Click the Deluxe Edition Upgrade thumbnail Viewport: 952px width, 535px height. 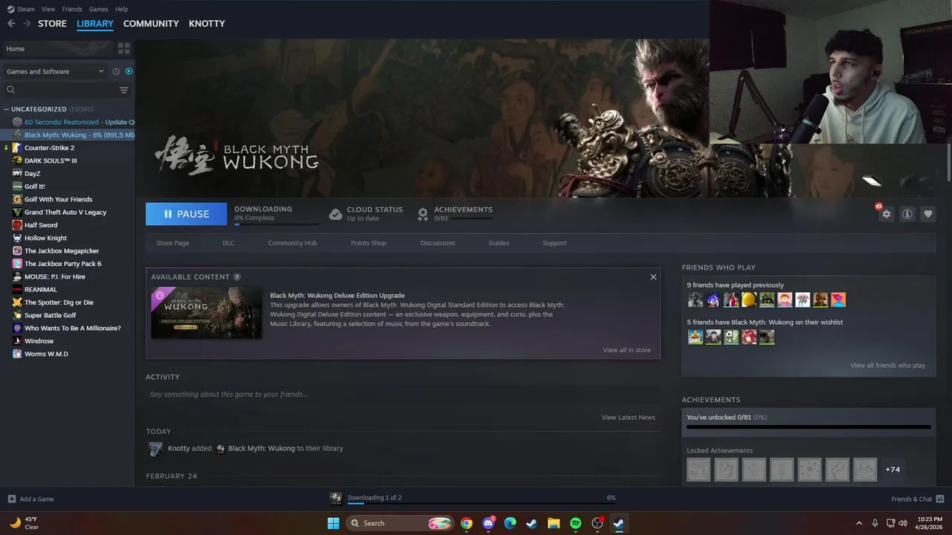coord(207,313)
